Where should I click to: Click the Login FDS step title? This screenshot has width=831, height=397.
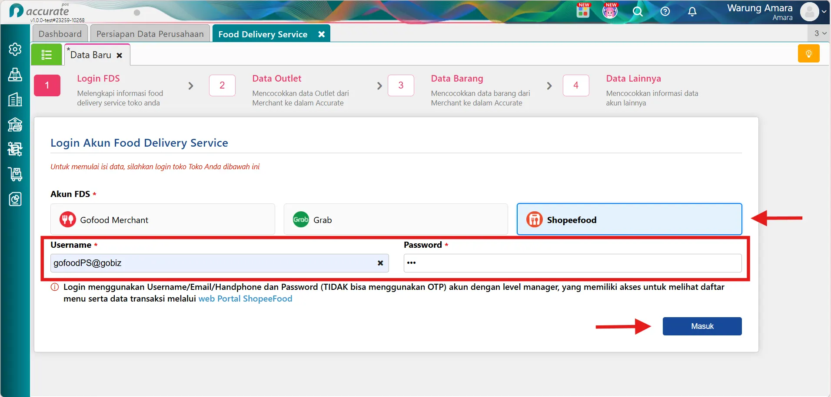pyautogui.click(x=98, y=79)
